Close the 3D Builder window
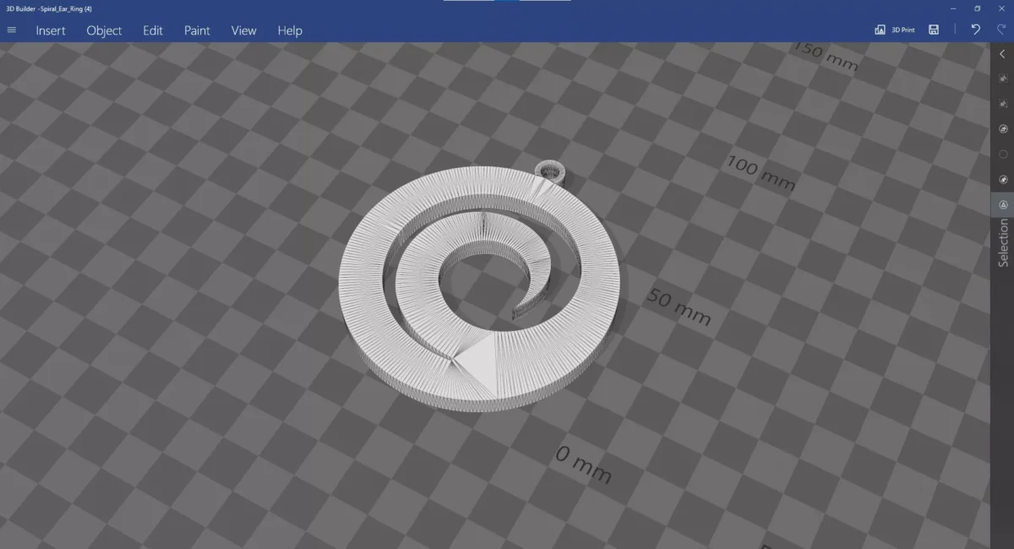This screenshot has height=549, width=1014. pos(1000,8)
